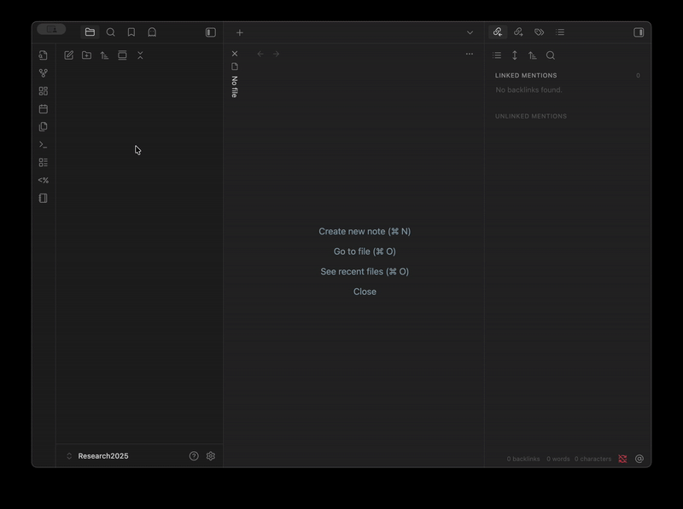Image resolution: width=683 pixels, height=509 pixels.
Task: Click the Create new note link
Action: tap(365, 231)
